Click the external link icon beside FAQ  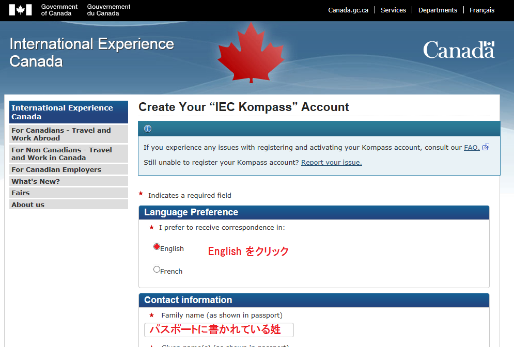point(486,147)
